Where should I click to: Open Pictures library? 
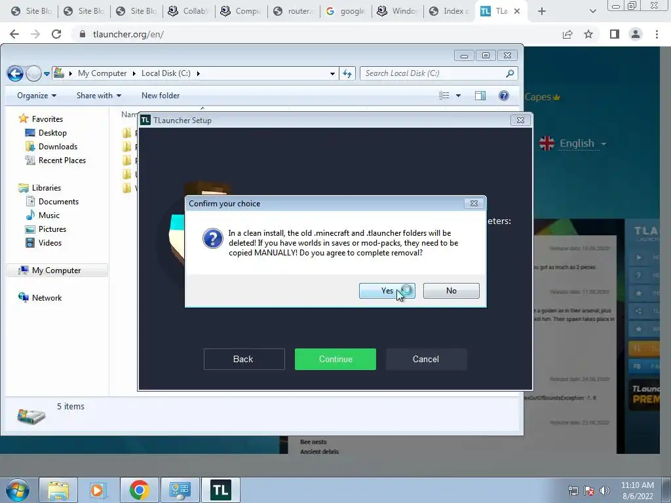click(52, 229)
